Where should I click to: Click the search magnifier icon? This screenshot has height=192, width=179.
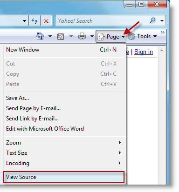153,20
